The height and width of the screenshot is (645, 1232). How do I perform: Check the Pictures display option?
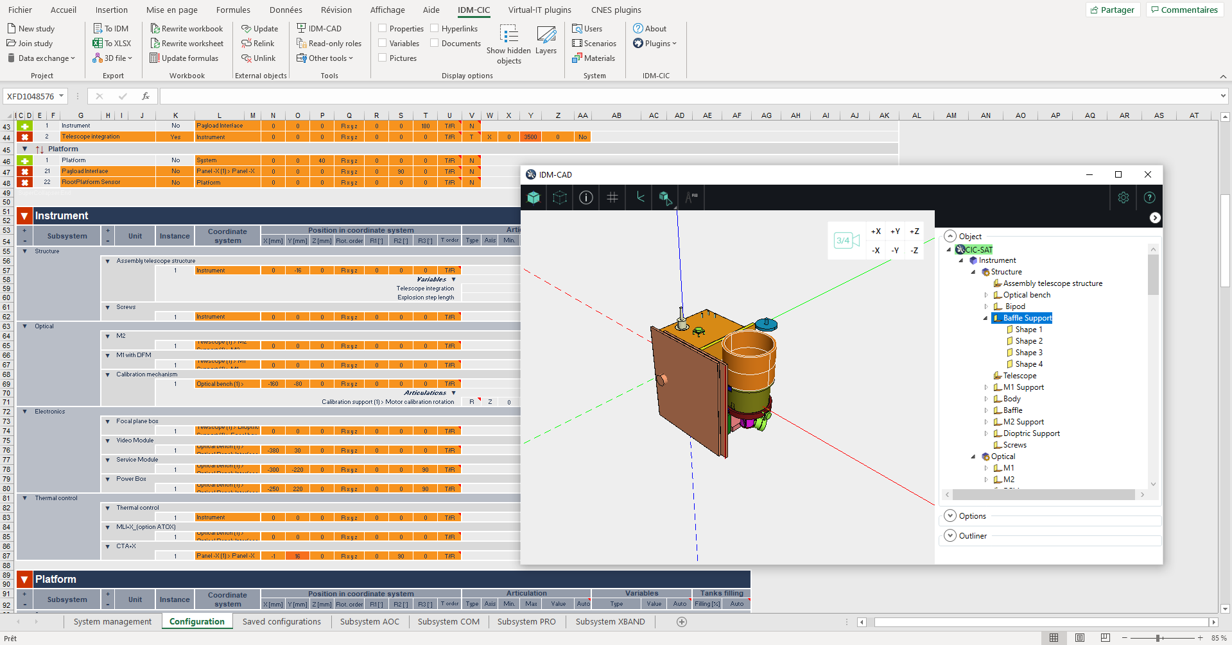coord(383,58)
